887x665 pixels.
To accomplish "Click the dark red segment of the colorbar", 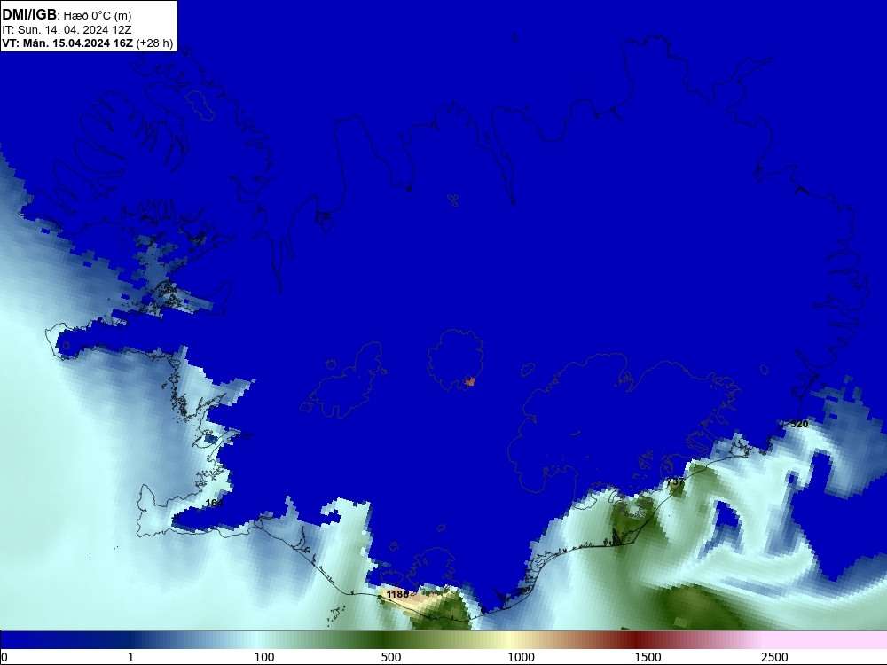I will click(x=636, y=640).
